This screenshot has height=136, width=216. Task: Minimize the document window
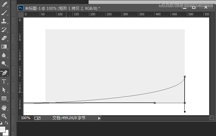click(x=185, y=8)
